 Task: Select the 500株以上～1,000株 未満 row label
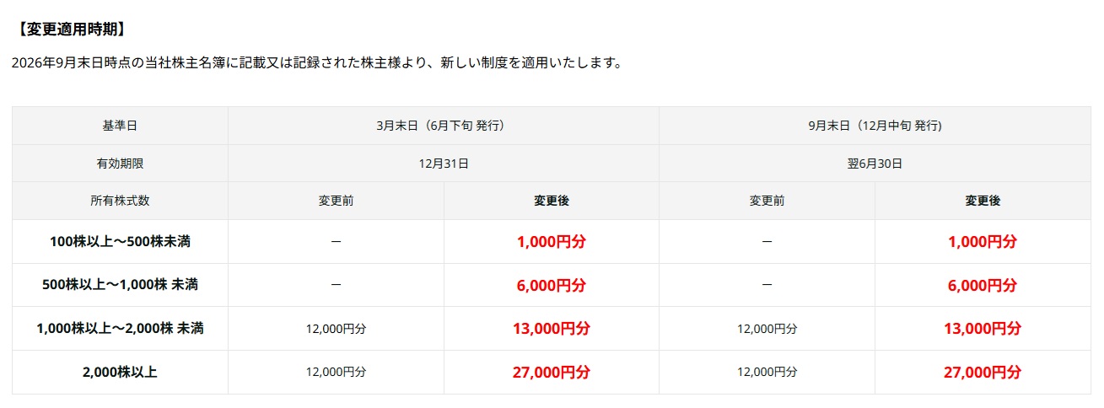click(x=120, y=285)
